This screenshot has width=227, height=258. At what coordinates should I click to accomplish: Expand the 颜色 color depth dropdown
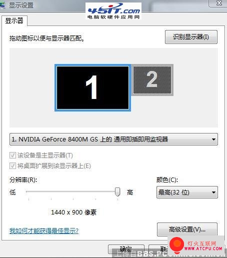coord(187,192)
